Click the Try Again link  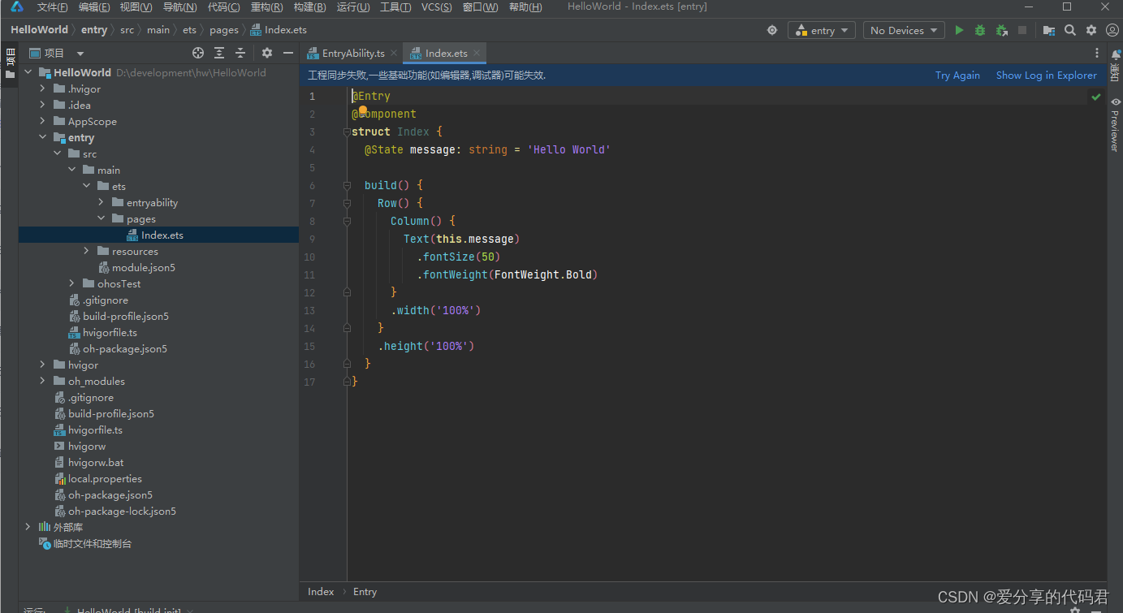[957, 75]
